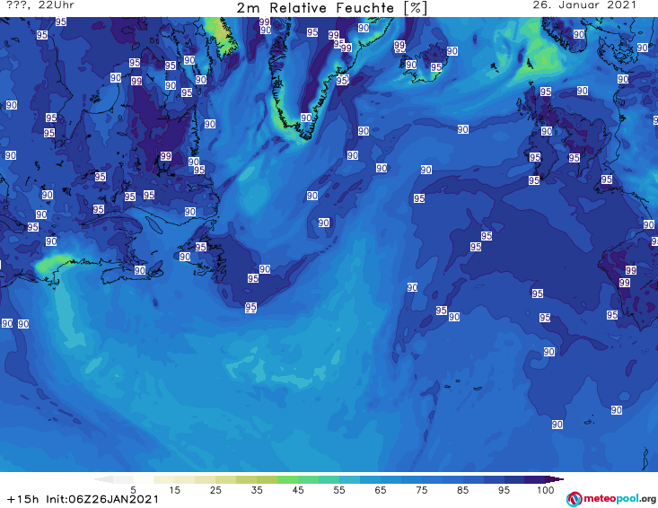
Task: Select the '+15h' forecast offset text
Action: click(22, 500)
